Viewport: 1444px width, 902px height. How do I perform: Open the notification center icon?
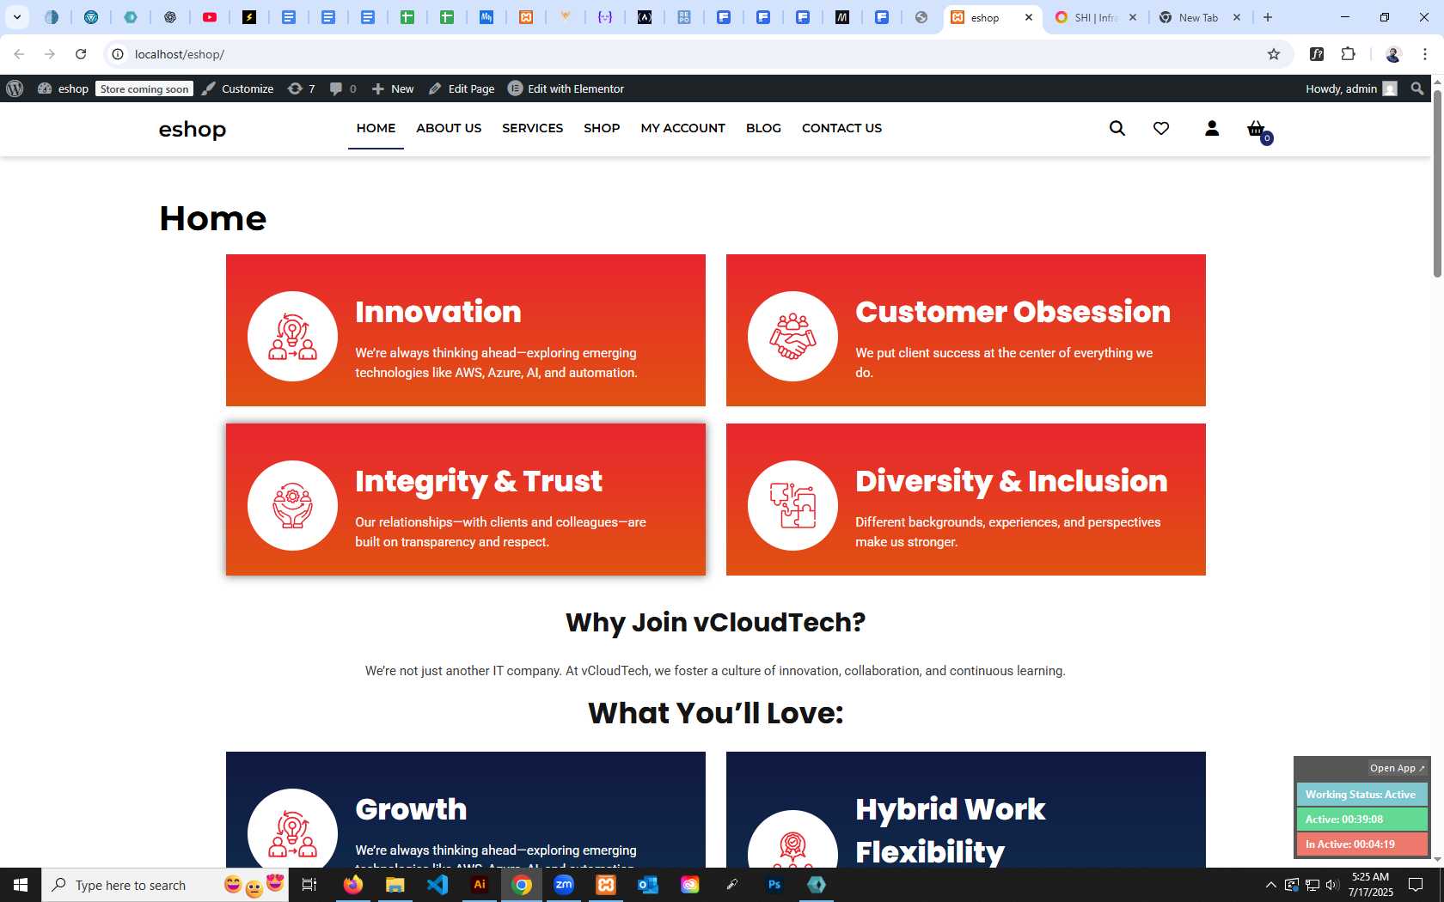coord(1416,885)
